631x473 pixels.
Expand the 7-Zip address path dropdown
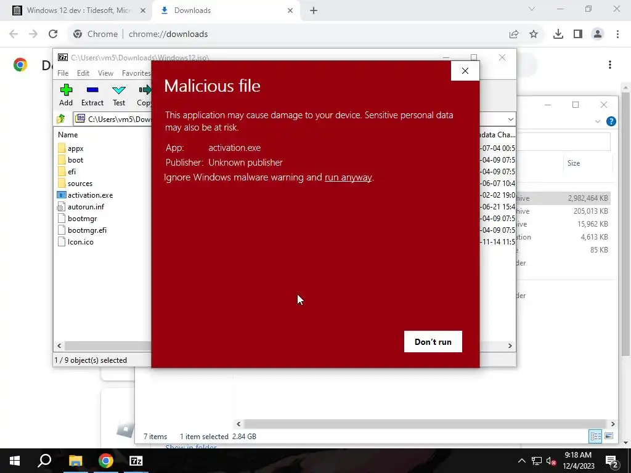(510, 119)
